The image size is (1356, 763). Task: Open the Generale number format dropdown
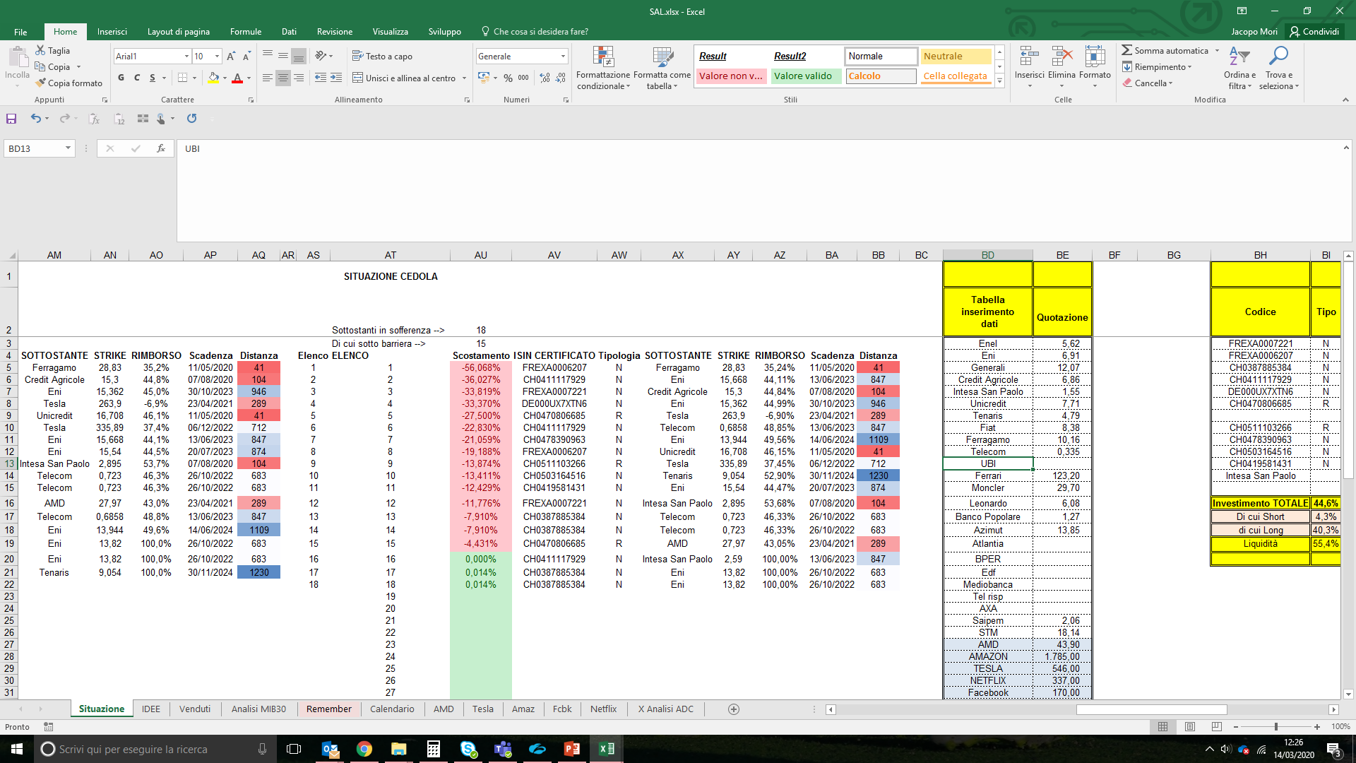(x=563, y=56)
